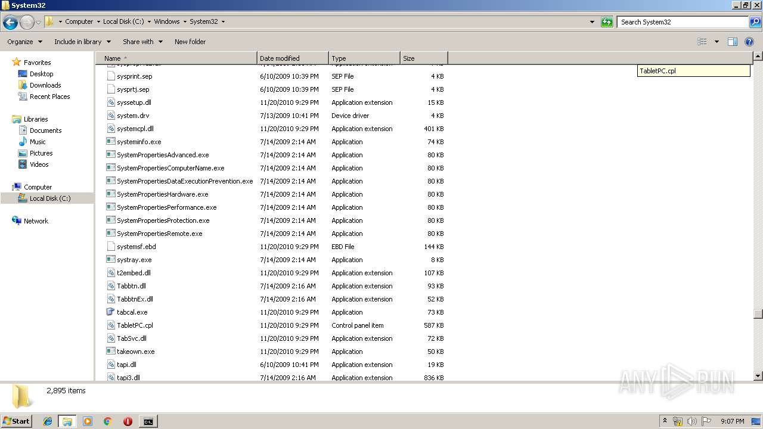Sort by the Size column header

(424, 58)
